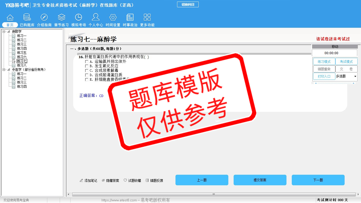
Task: Collapse the 麻醉学 tree node
Action: (4, 32)
